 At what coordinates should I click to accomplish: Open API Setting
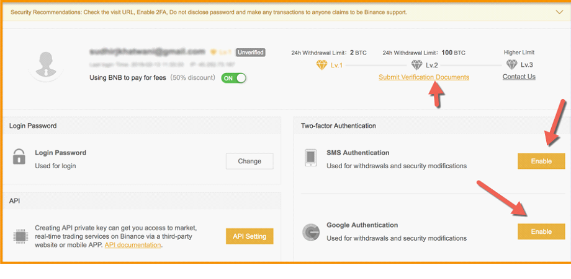[x=250, y=236]
